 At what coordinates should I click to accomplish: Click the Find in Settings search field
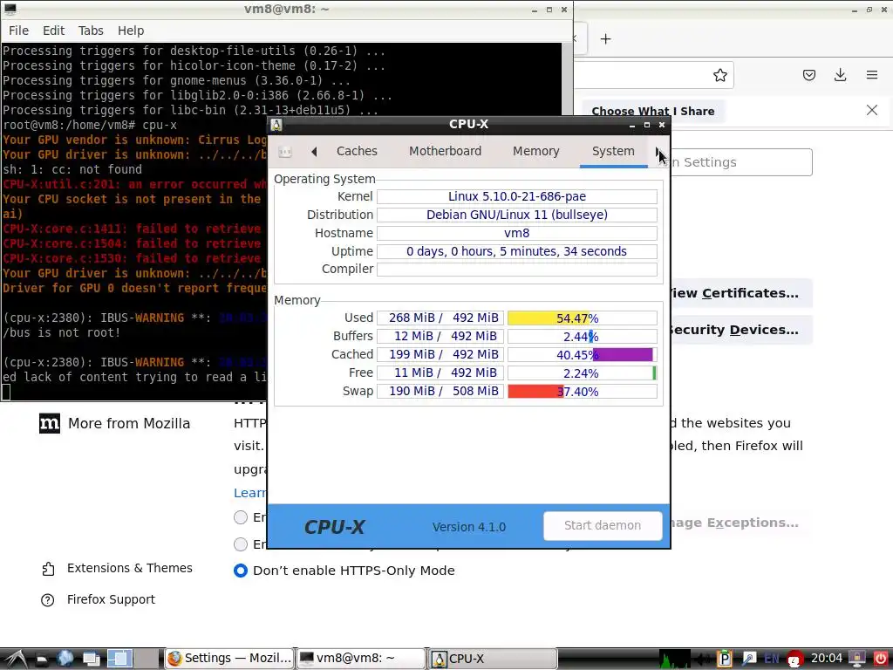(x=740, y=162)
